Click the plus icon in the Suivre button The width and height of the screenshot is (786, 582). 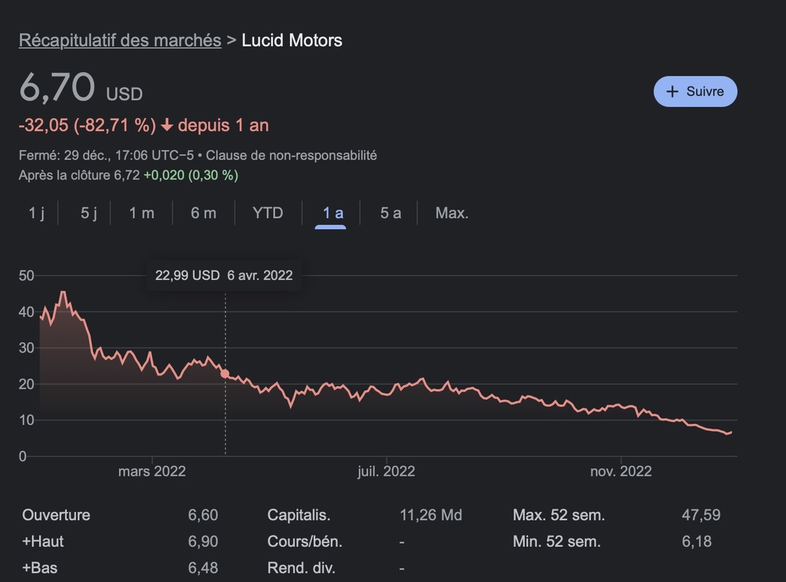(671, 92)
